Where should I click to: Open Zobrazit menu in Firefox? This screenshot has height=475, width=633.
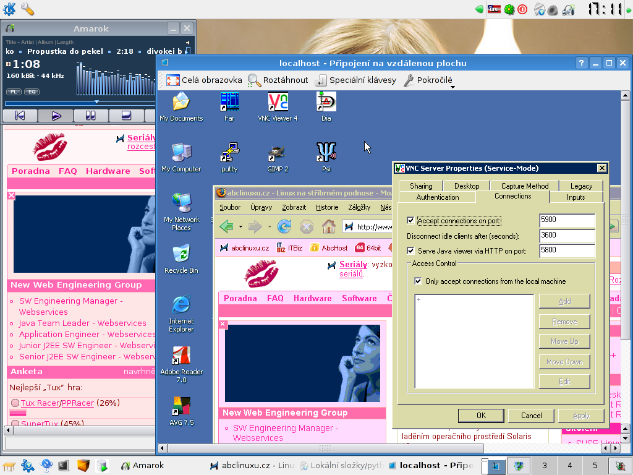[x=294, y=207]
